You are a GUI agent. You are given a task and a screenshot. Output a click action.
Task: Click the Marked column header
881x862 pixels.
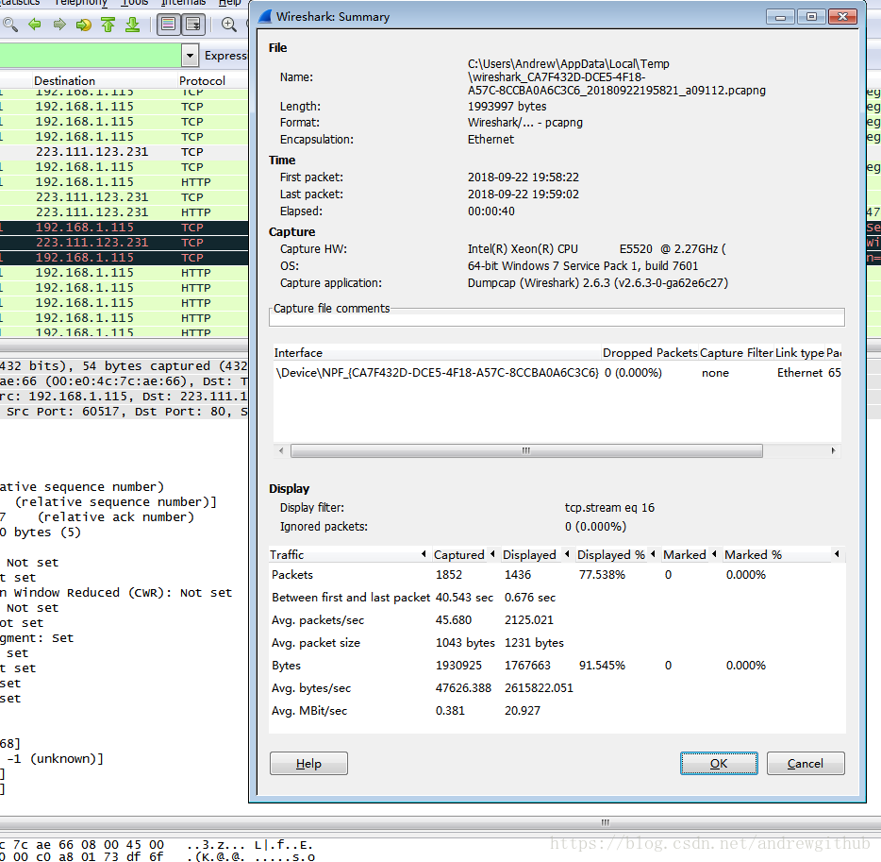coord(690,554)
